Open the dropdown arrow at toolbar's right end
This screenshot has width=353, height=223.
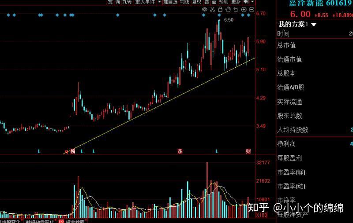(x=252, y=2)
